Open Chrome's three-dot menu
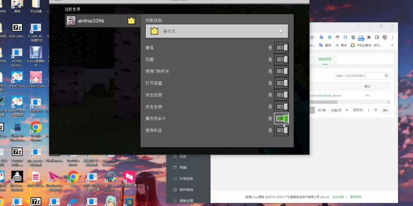This screenshot has height=206, width=413. [x=392, y=37]
